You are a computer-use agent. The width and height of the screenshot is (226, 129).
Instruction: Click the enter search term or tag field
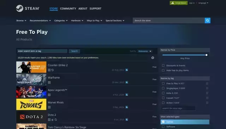click(x=42, y=51)
